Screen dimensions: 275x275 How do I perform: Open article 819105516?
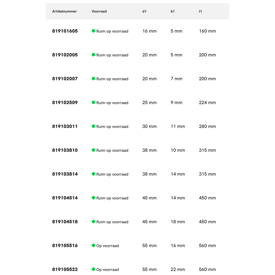[65, 246]
